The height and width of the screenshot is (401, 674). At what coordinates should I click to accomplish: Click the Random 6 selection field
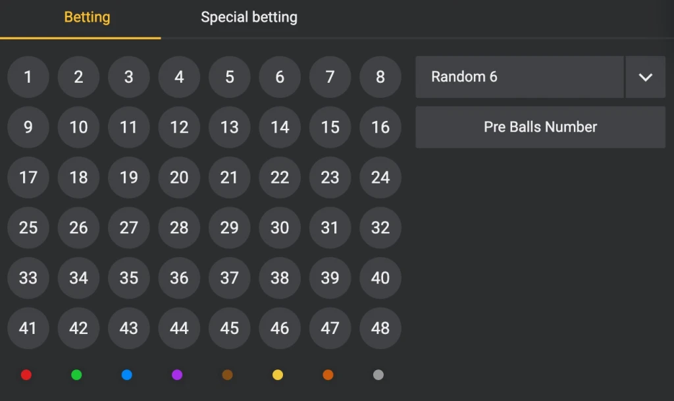tap(519, 77)
